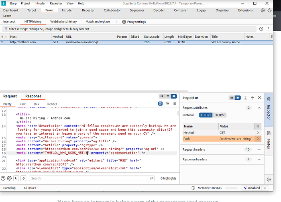This screenshot has width=281, height=202.
Task: Open search help icon beside settings
Action: tap(3, 178)
